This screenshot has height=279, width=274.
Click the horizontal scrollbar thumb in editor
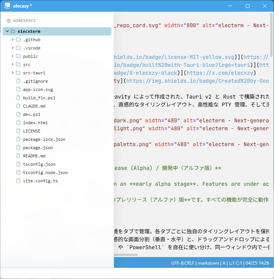click(x=126, y=254)
